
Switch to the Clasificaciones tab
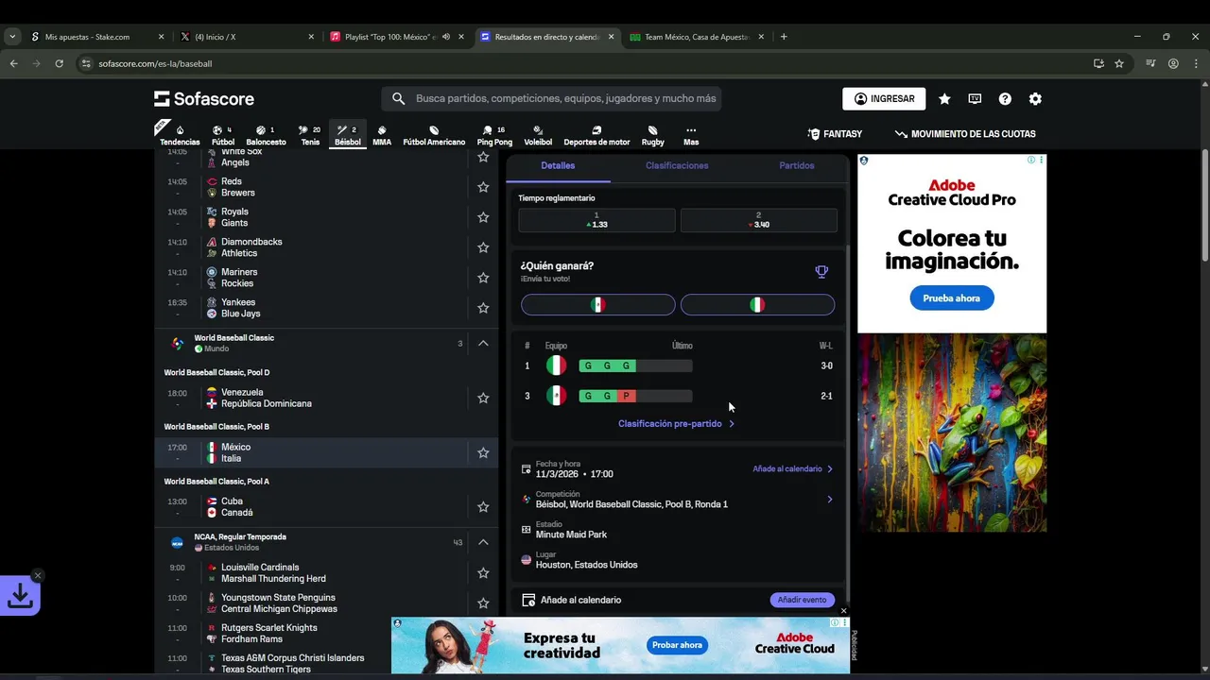(677, 166)
